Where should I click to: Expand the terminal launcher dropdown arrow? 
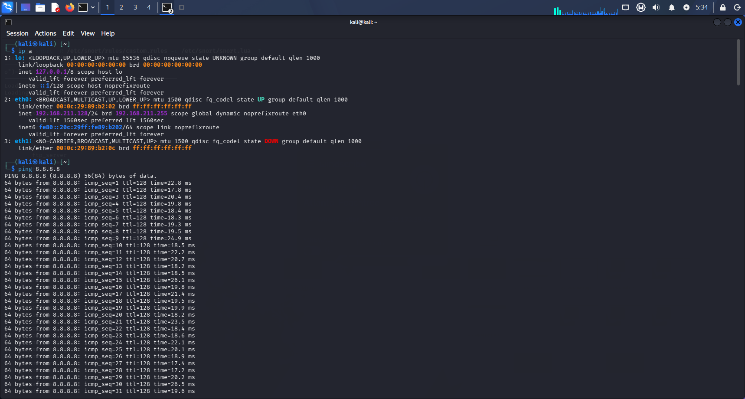point(93,7)
